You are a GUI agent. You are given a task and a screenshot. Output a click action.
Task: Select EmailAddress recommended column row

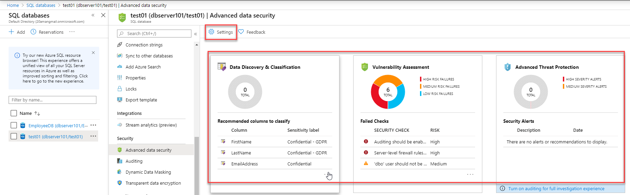pyautogui.click(x=275, y=164)
